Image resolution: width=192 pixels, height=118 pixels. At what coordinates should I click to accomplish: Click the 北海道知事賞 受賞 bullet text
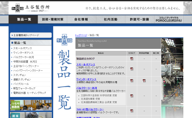tap(90, 99)
